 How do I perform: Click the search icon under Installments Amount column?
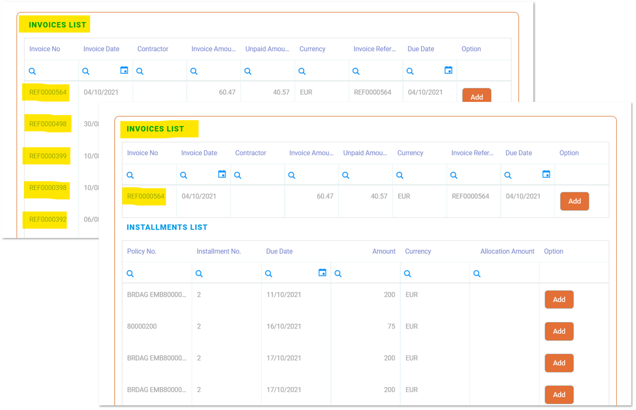coord(338,274)
